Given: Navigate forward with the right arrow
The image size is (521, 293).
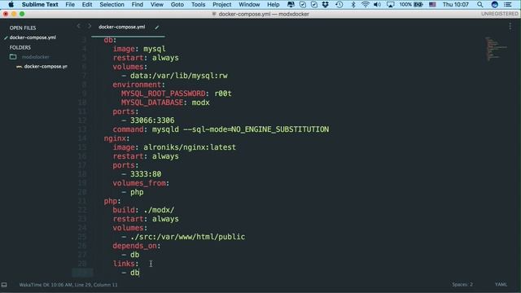Looking at the screenshot, I should pos(90,26).
